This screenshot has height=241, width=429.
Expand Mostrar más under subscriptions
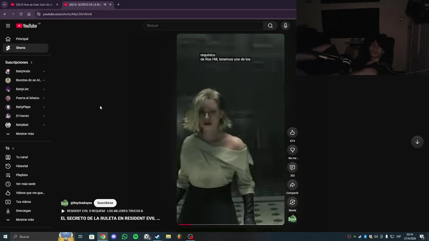coord(25,134)
